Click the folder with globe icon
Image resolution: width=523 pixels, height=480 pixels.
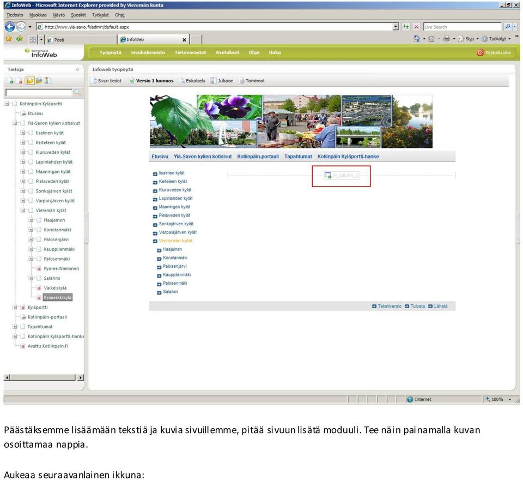click(39, 81)
